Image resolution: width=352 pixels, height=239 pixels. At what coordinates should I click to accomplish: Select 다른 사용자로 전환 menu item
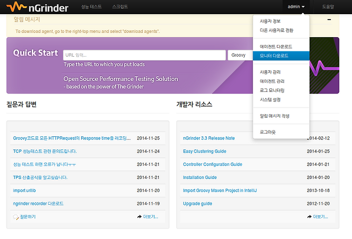coord(281,30)
